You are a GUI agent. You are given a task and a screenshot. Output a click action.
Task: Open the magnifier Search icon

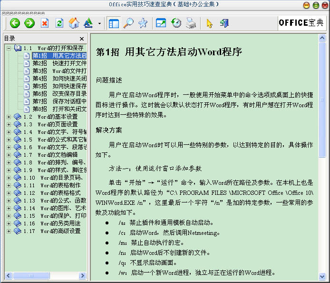[128, 23]
